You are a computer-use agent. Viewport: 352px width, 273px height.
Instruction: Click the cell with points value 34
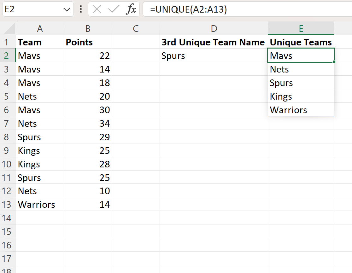88,124
